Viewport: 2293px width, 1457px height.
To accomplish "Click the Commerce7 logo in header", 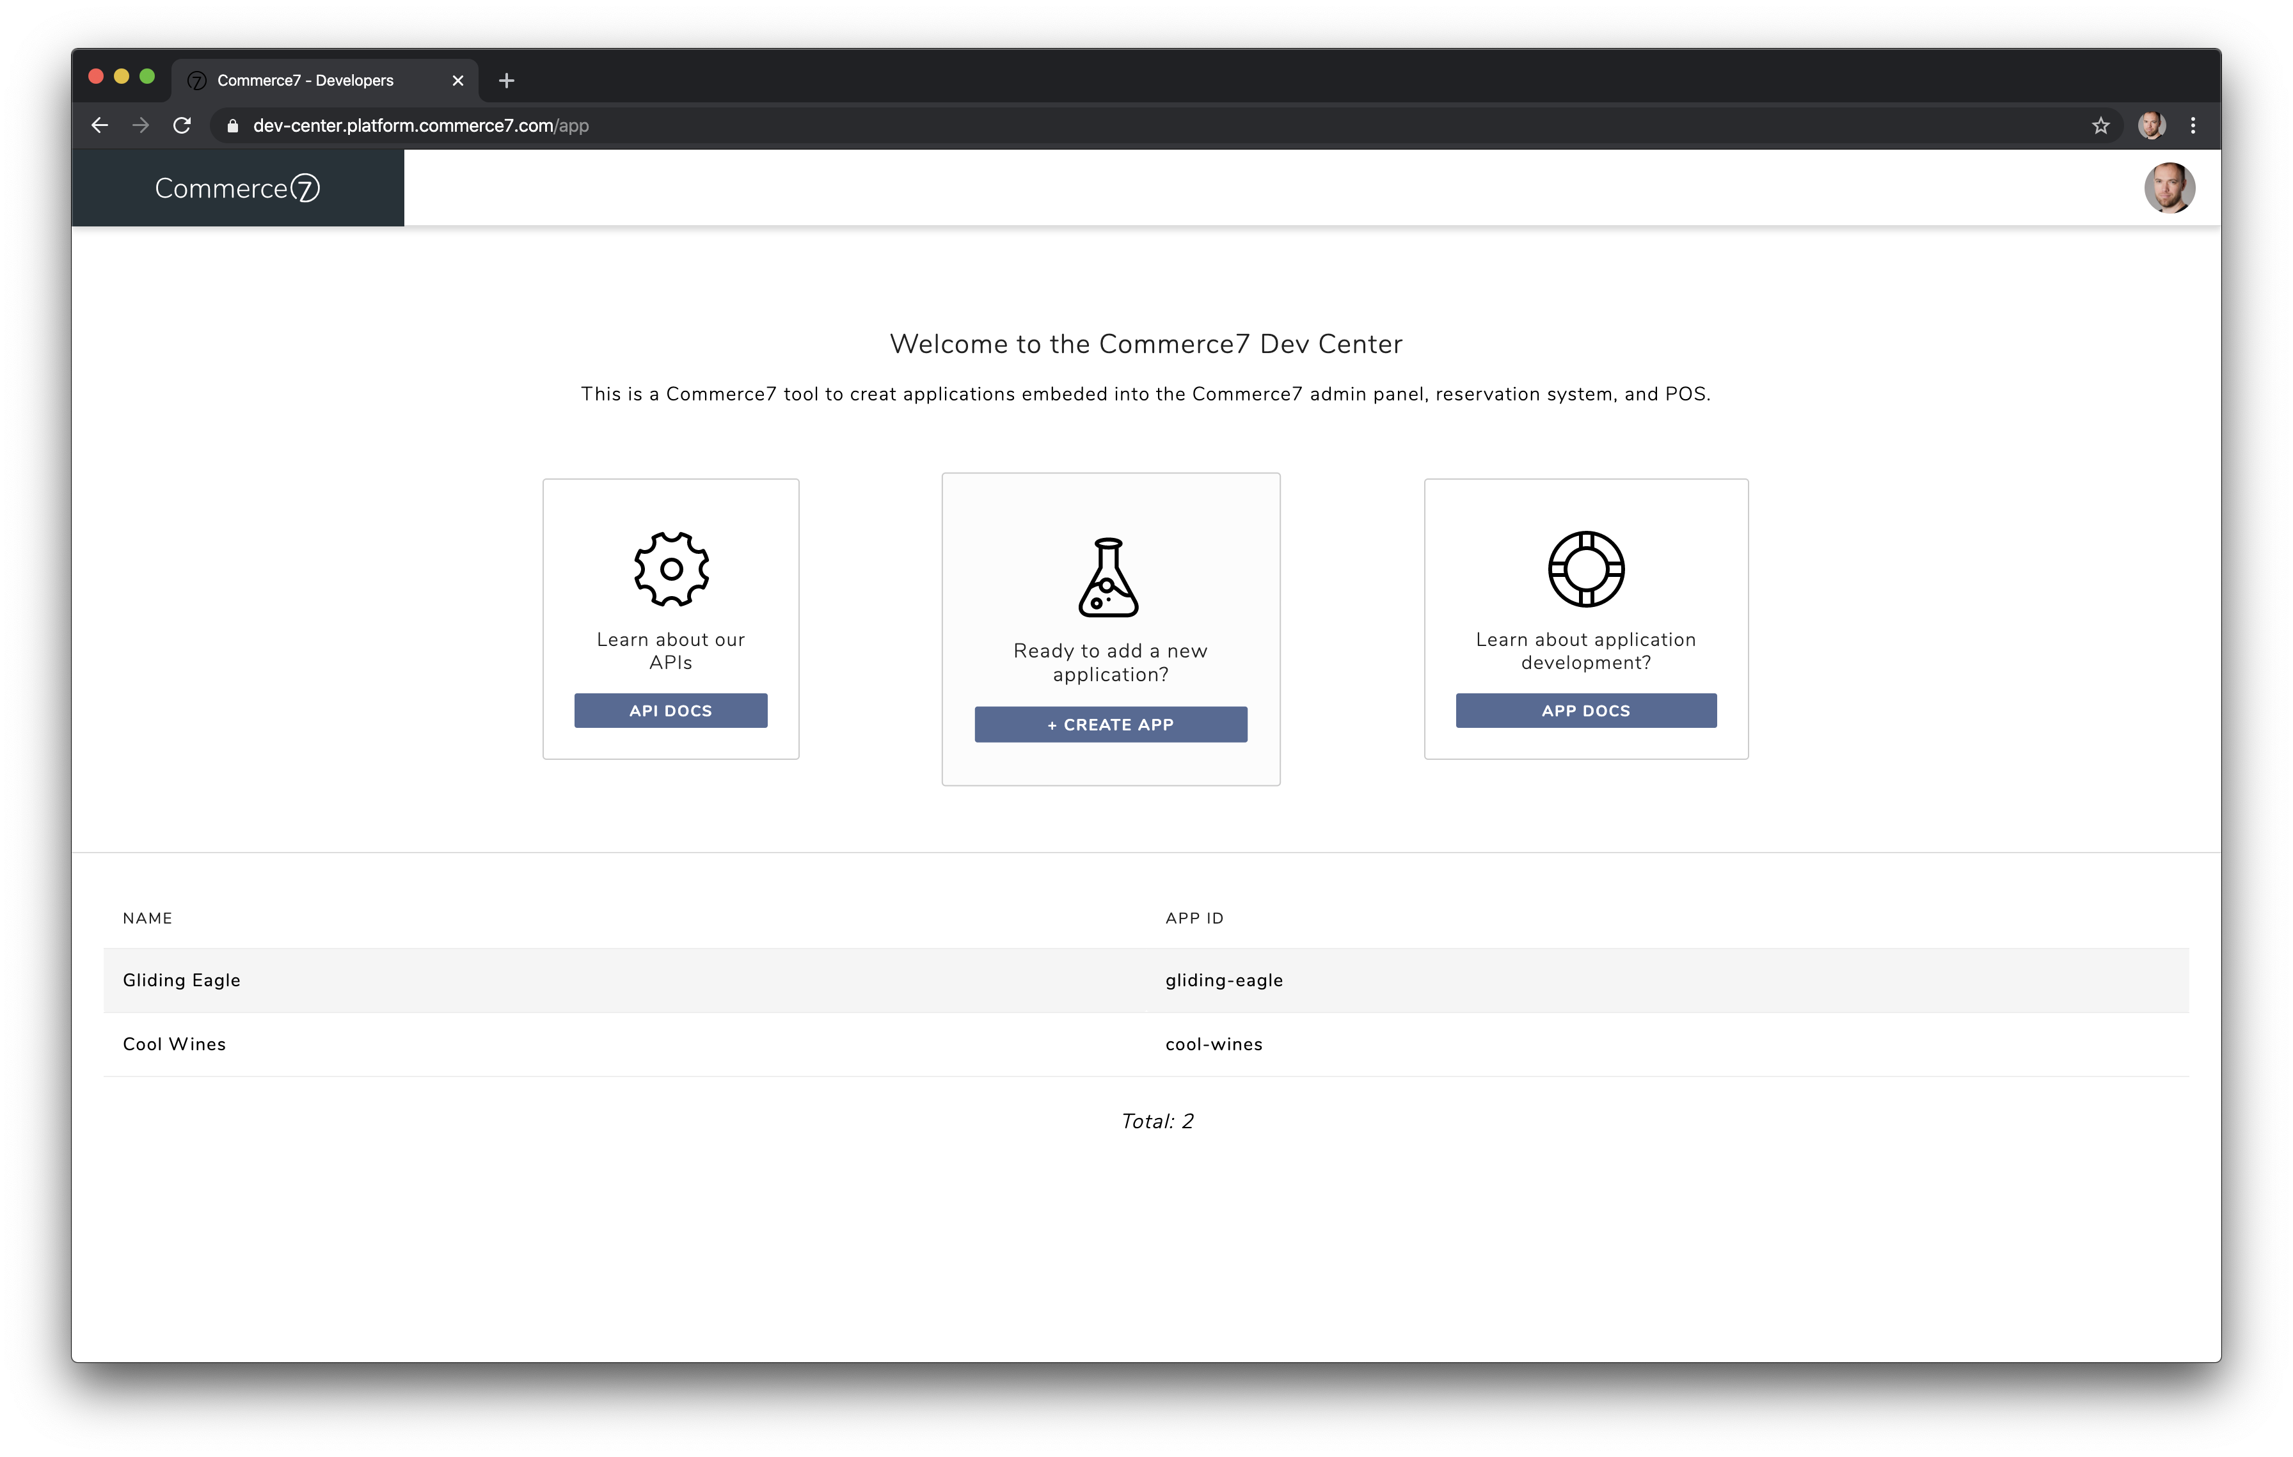I will (x=237, y=189).
